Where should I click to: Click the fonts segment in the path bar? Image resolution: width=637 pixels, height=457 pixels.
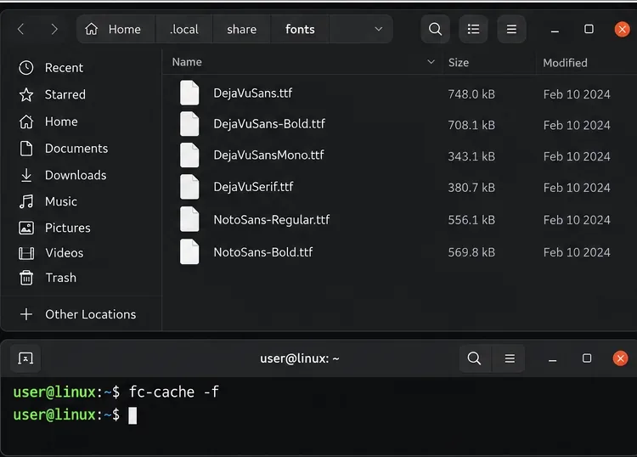300,29
